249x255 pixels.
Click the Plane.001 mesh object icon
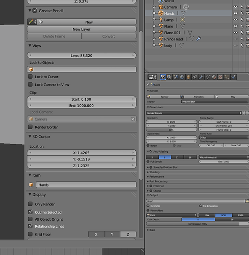[x=161, y=32]
